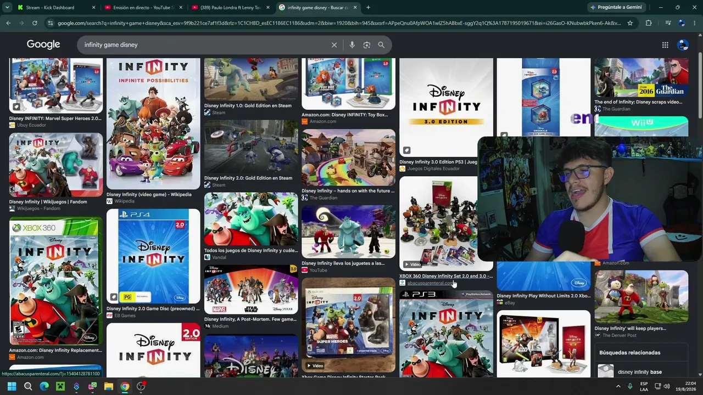The height and width of the screenshot is (395, 703).
Task: Go back to the previous page
Action: point(8,23)
